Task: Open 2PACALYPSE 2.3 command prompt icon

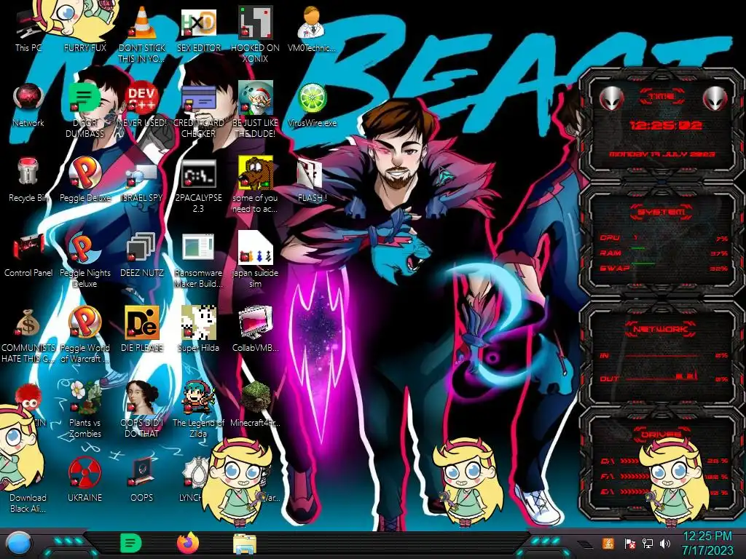Action: click(198, 186)
